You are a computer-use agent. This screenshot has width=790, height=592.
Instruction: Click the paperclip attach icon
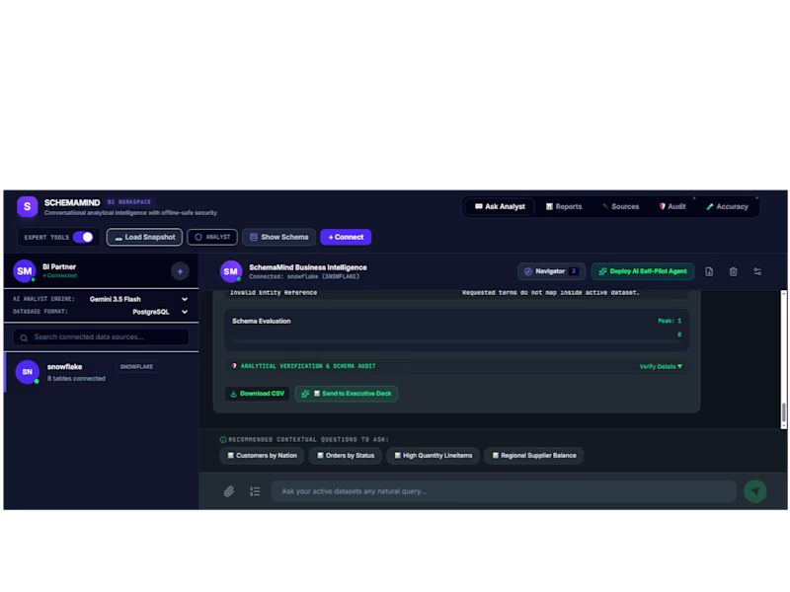click(229, 491)
